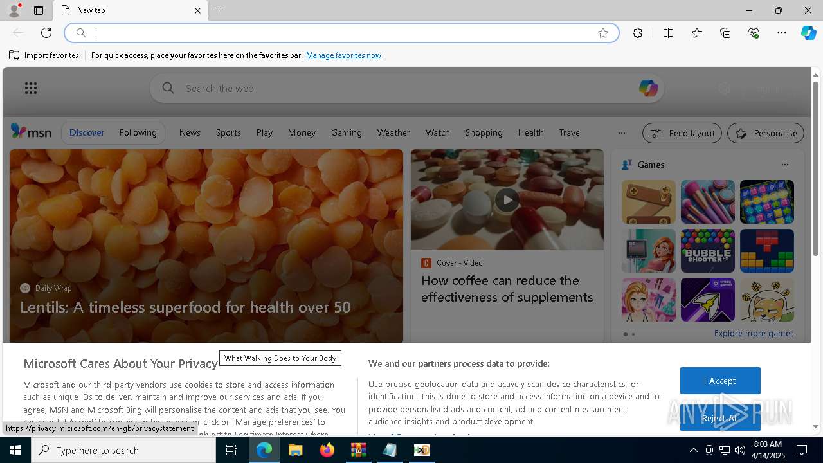Expand more navigation categories ellipsis
The width and height of the screenshot is (823, 463).
click(x=621, y=133)
